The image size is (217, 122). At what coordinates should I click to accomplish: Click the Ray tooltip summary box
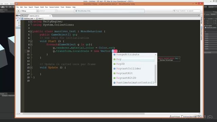pyautogui.click(x=169, y=59)
